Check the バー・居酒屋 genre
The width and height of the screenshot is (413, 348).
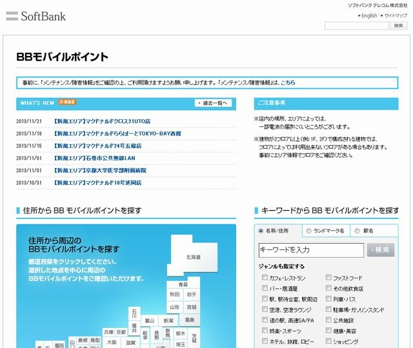[x=265, y=288]
